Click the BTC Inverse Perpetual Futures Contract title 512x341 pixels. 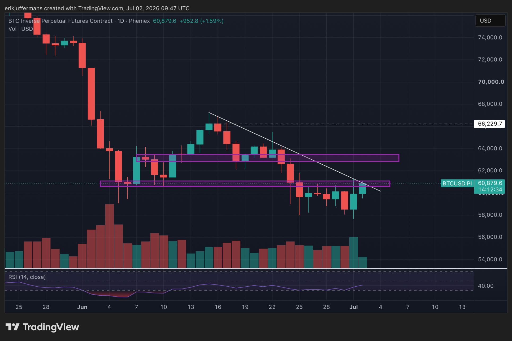[60, 21]
